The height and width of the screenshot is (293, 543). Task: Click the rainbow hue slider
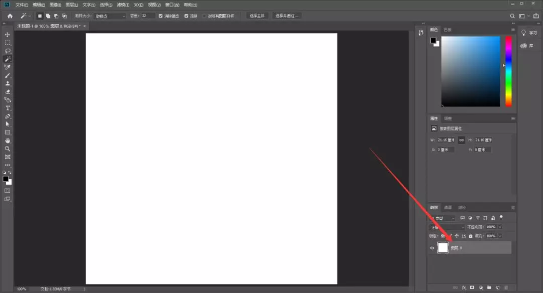pos(508,70)
